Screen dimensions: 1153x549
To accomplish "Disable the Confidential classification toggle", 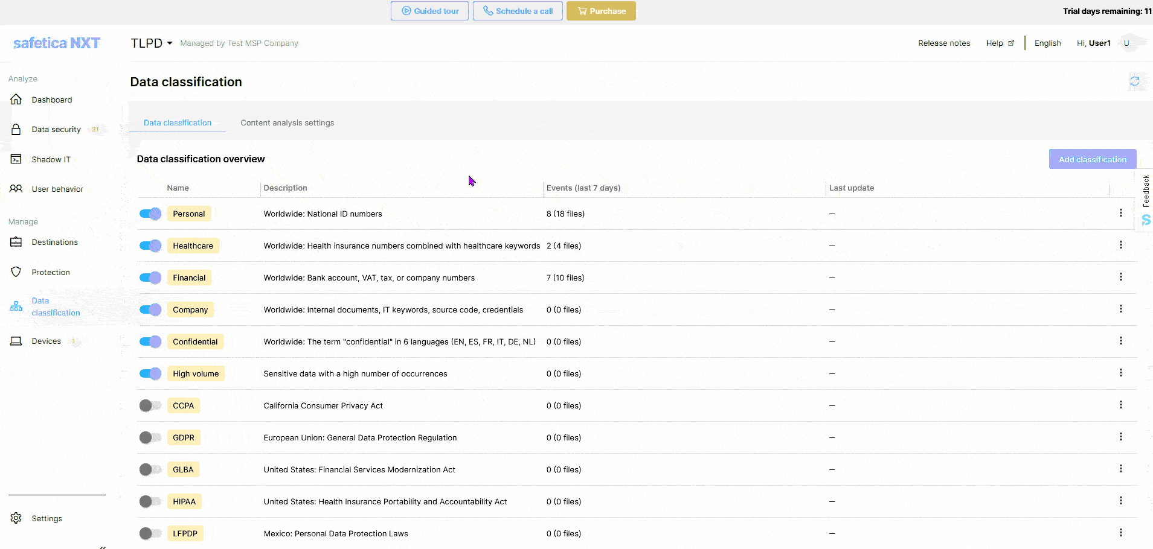I will coord(150,341).
